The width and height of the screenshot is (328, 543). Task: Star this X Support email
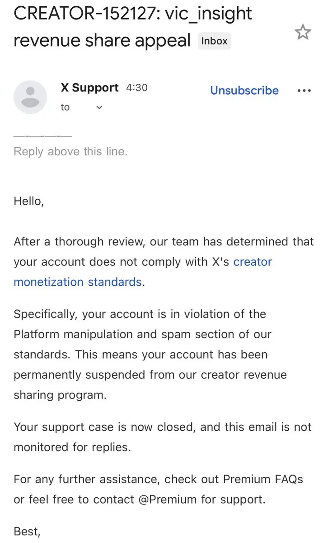point(303,32)
